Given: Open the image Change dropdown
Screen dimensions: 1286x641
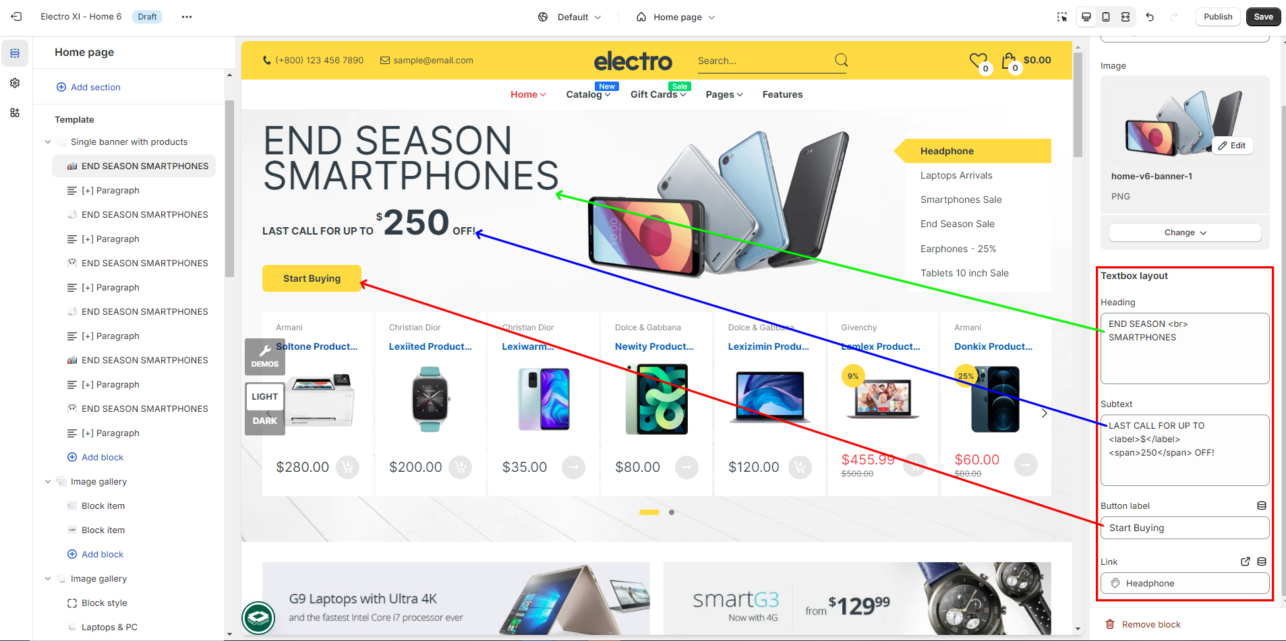Looking at the screenshot, I should pos(1185,233).
